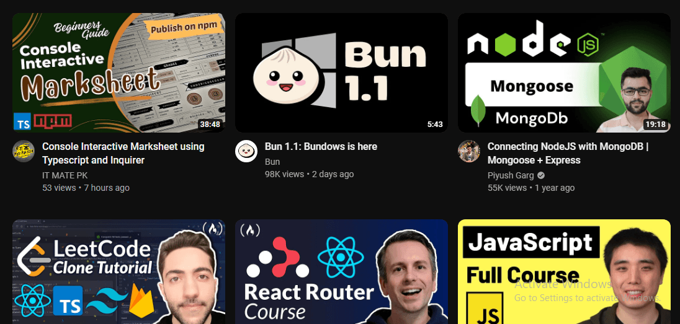Open Mongoose MongoDb video thumbnail
The height and width of the screenshot is (324, 680).
564,72
